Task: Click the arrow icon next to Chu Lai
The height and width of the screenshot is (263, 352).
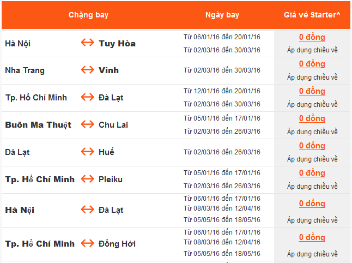Action: (x=87, y=124)
